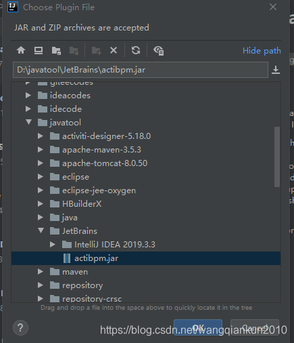This screenshot has height=343, width=294.
Task: Select the apache-tomcat-8.0.50 folder
Action: pos(146,163)
